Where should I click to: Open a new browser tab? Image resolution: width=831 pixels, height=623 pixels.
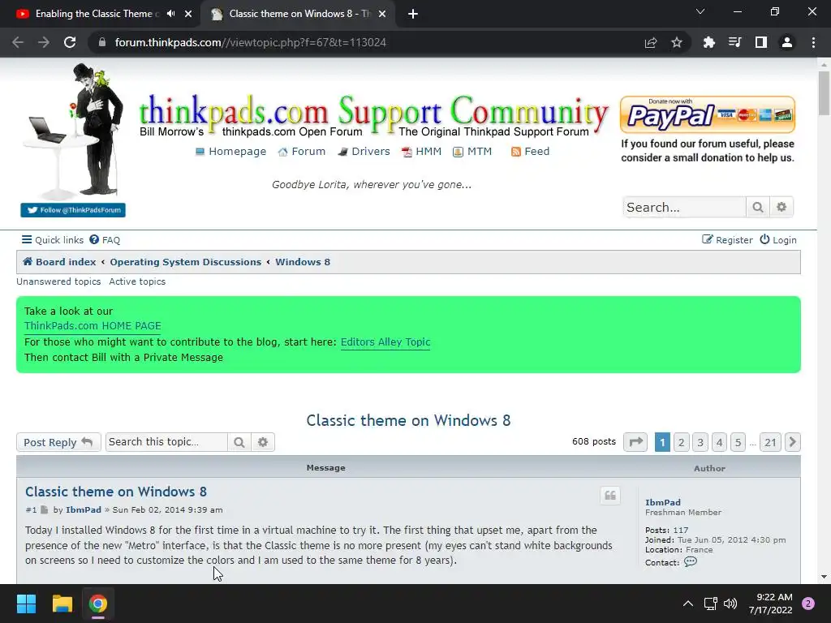pos(413,14)
